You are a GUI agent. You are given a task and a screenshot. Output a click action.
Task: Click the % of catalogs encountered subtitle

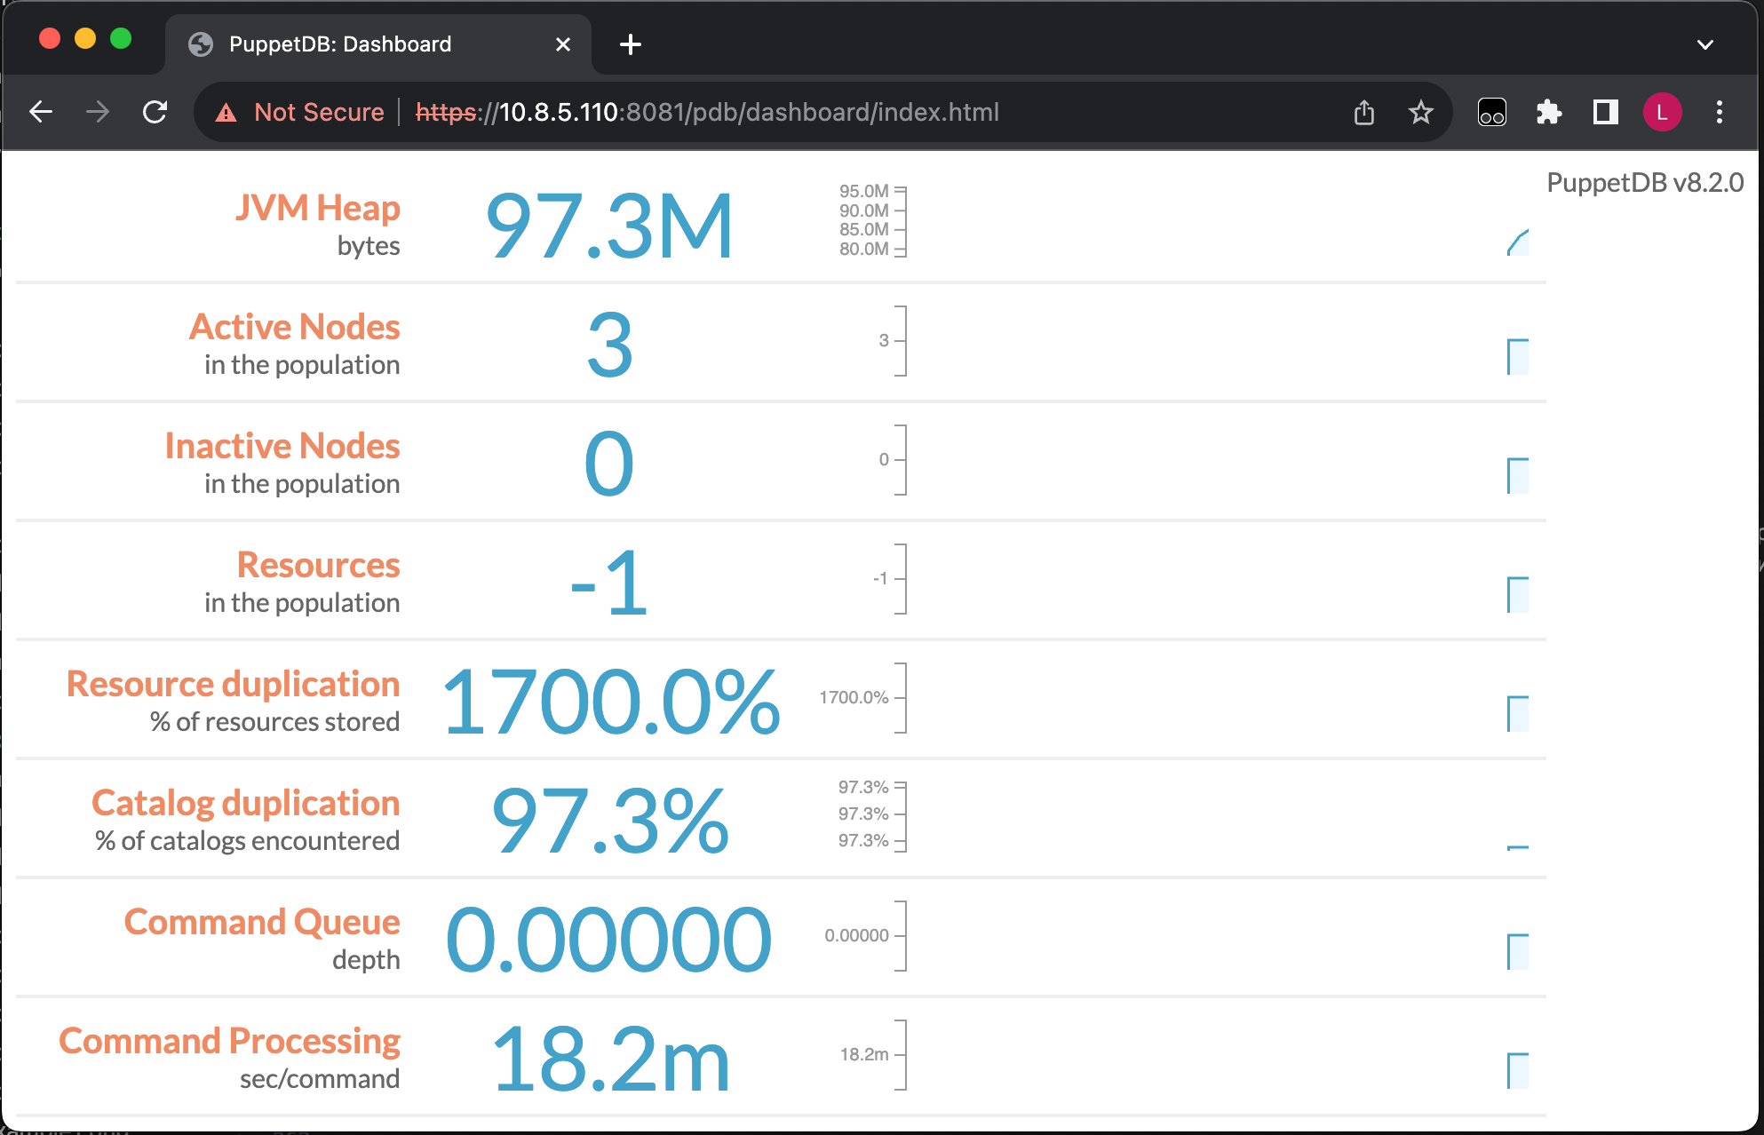coord(248,841)
